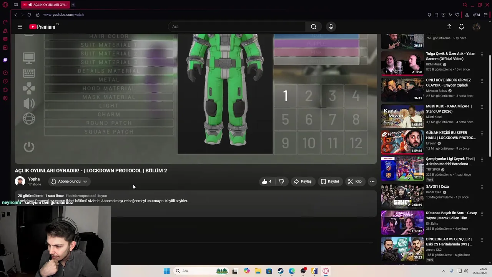Reload the page in Opera GX
This screenshot has height=277, width=492.
tap(29, 15)
